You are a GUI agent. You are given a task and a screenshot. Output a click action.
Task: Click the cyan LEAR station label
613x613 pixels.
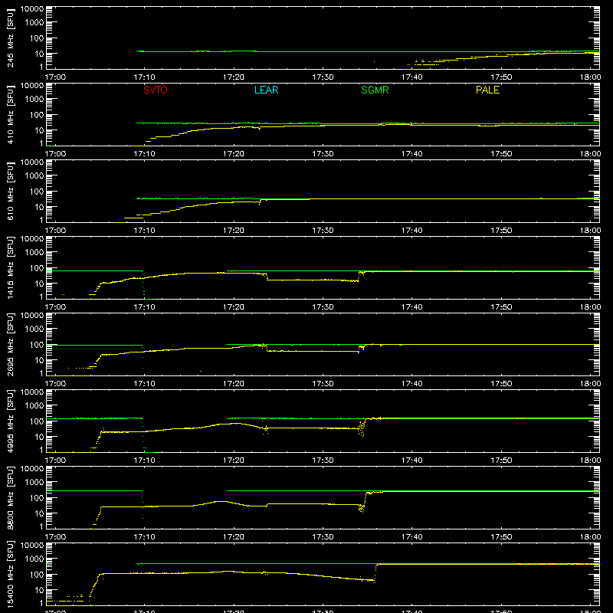[266, 90]
